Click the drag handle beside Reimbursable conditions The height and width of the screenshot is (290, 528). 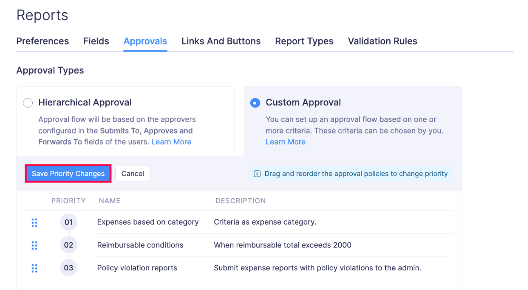34,245
